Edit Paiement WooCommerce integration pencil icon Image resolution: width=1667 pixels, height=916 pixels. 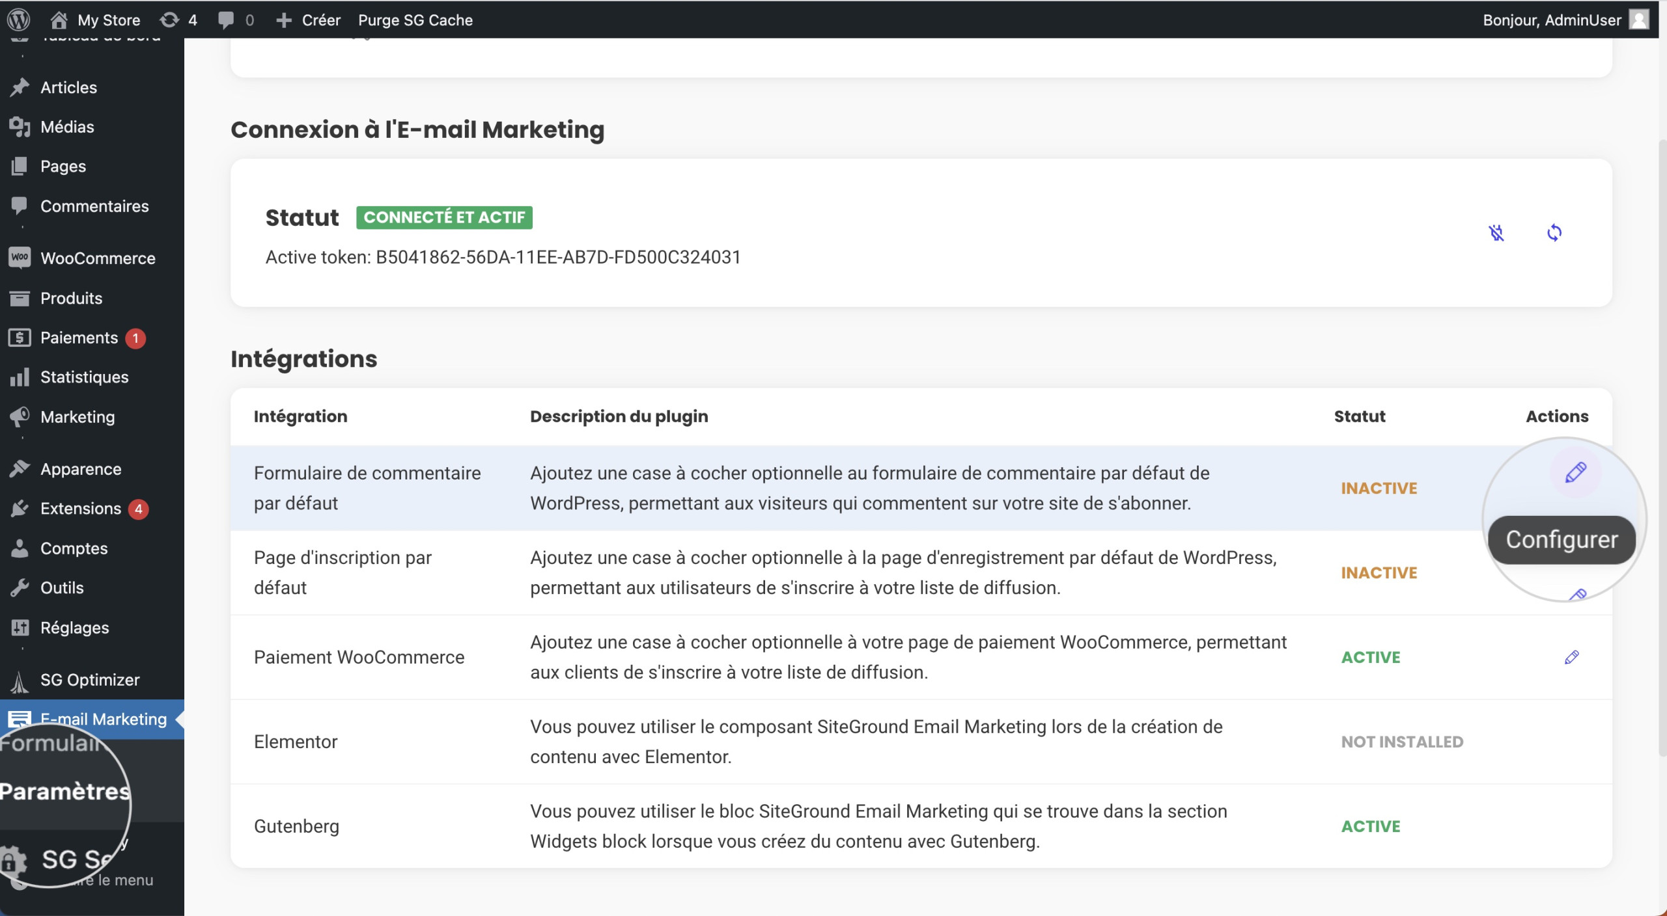[x=1572, y=657]
